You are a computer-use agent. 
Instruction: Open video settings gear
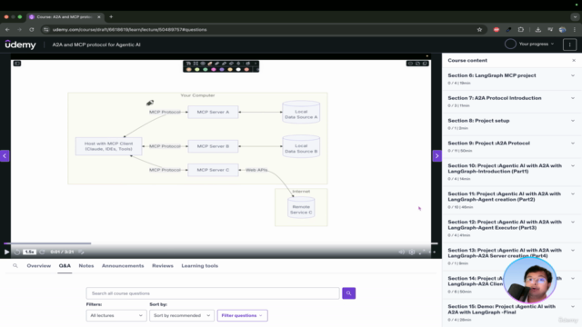pyautogui.click(x=412, y=252)
